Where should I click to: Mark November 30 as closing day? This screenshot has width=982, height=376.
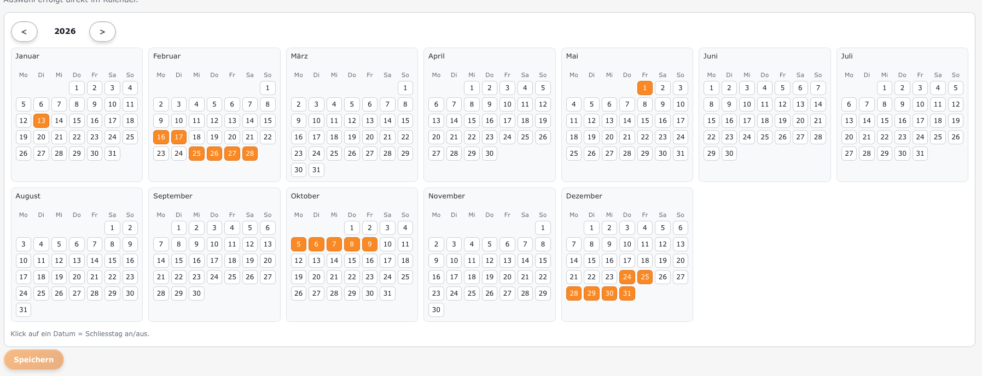point(436,310)
